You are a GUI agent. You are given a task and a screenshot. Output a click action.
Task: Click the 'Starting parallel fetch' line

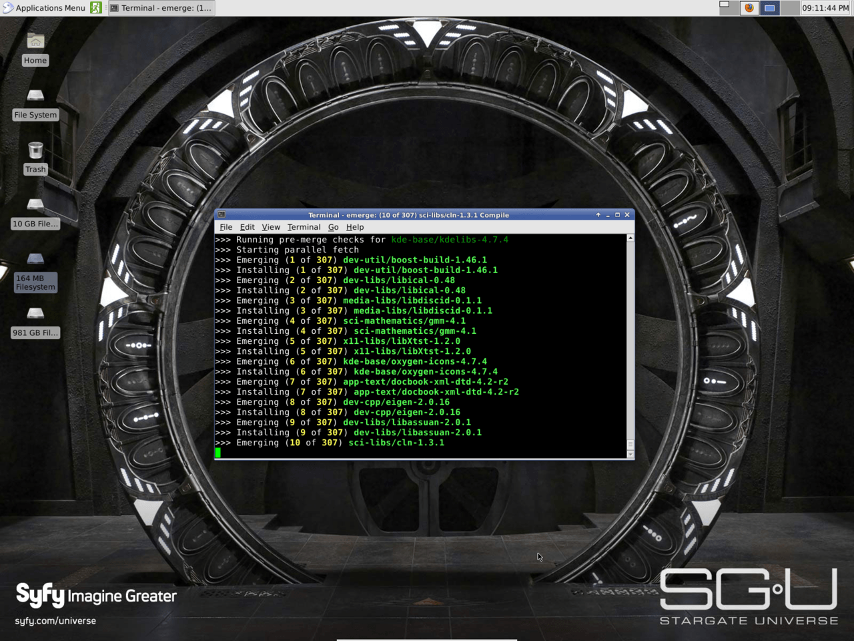pyautogui.click(x=287, y=250)
